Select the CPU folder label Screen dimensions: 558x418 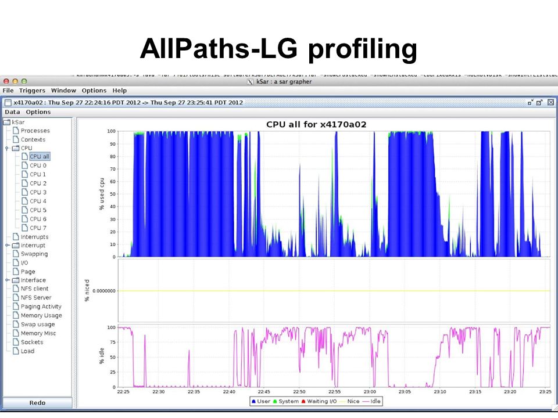(26, 148)
